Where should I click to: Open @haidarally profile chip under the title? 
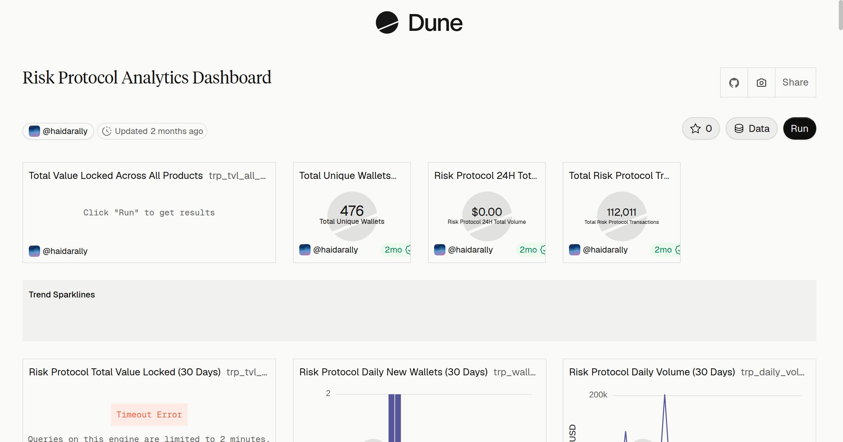pos(58,131)
